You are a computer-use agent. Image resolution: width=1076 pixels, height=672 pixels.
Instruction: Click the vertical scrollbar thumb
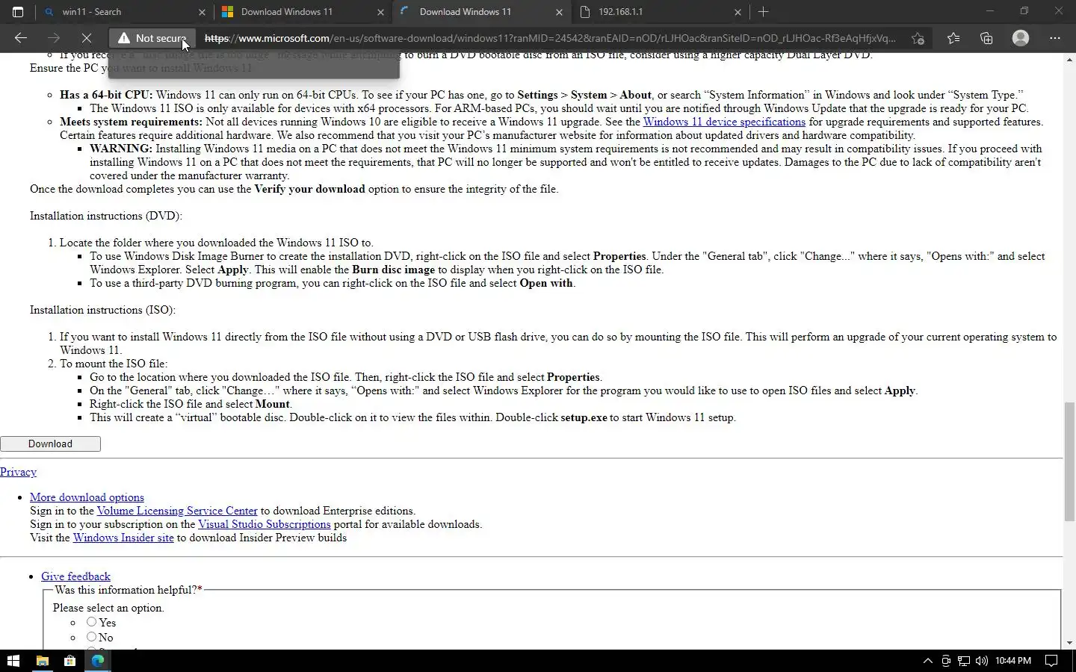tap(1069, 461)
